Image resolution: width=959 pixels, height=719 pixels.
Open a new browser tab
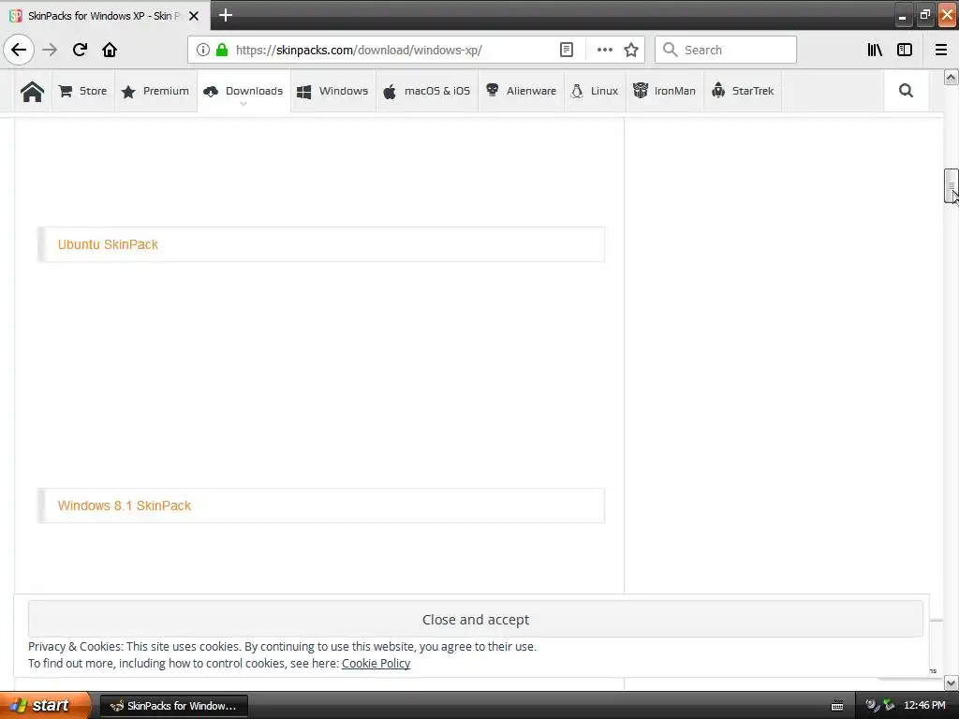[x=225, y=15]
